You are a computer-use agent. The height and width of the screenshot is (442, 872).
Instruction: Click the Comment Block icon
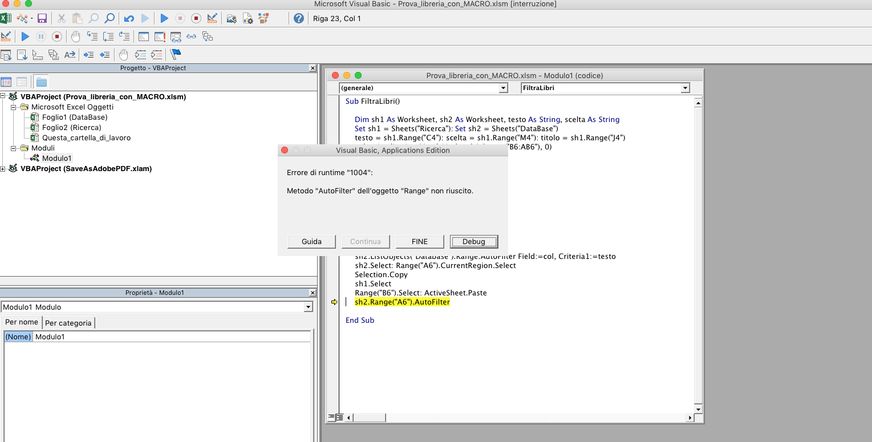point(140,55)
